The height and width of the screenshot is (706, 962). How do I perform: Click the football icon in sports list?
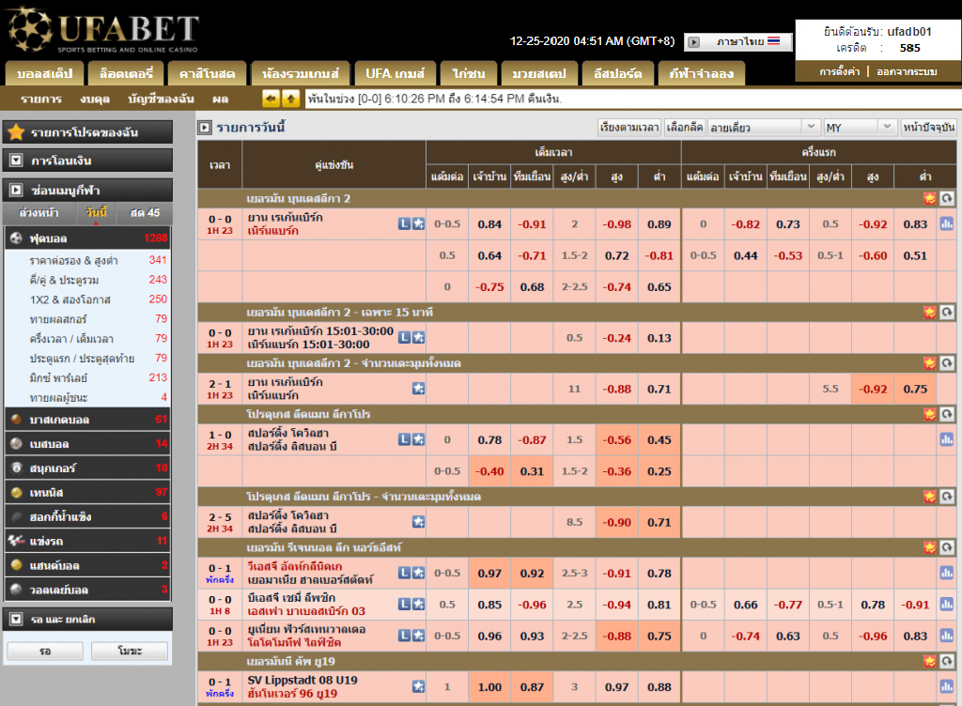pos(17,238)
